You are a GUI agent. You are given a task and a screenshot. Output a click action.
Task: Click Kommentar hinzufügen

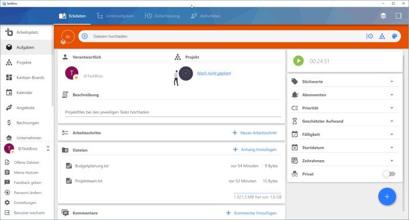point(252,213)
